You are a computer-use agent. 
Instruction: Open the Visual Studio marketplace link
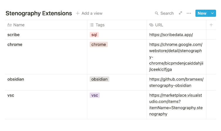pos(176,105)
